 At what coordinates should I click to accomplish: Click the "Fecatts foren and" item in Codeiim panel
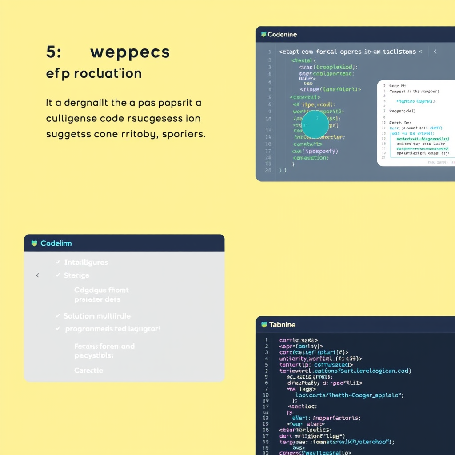point(104,346)
